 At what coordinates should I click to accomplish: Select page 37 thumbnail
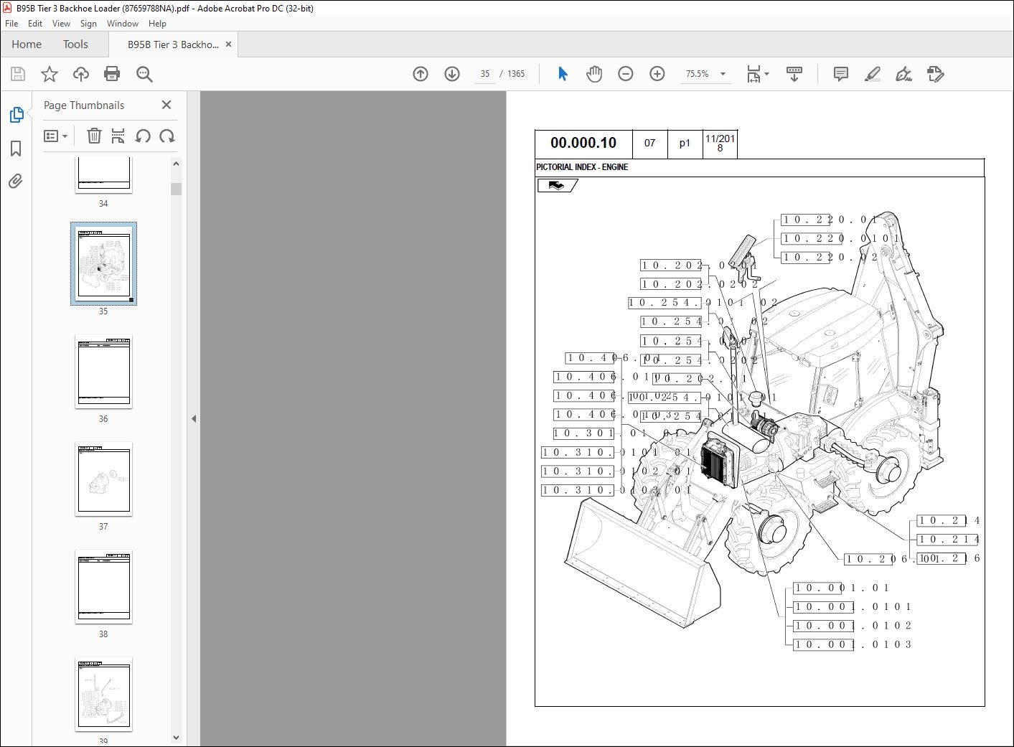[x=103, y=479]
